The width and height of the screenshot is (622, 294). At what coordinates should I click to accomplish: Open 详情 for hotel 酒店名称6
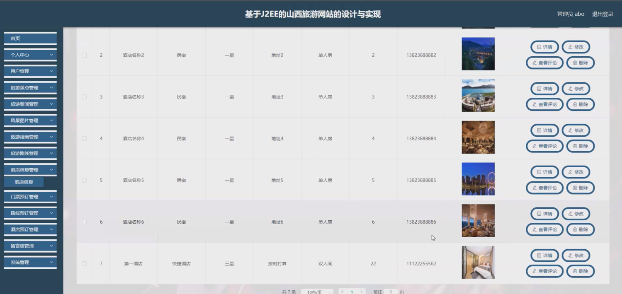click(x=544, y=214)
